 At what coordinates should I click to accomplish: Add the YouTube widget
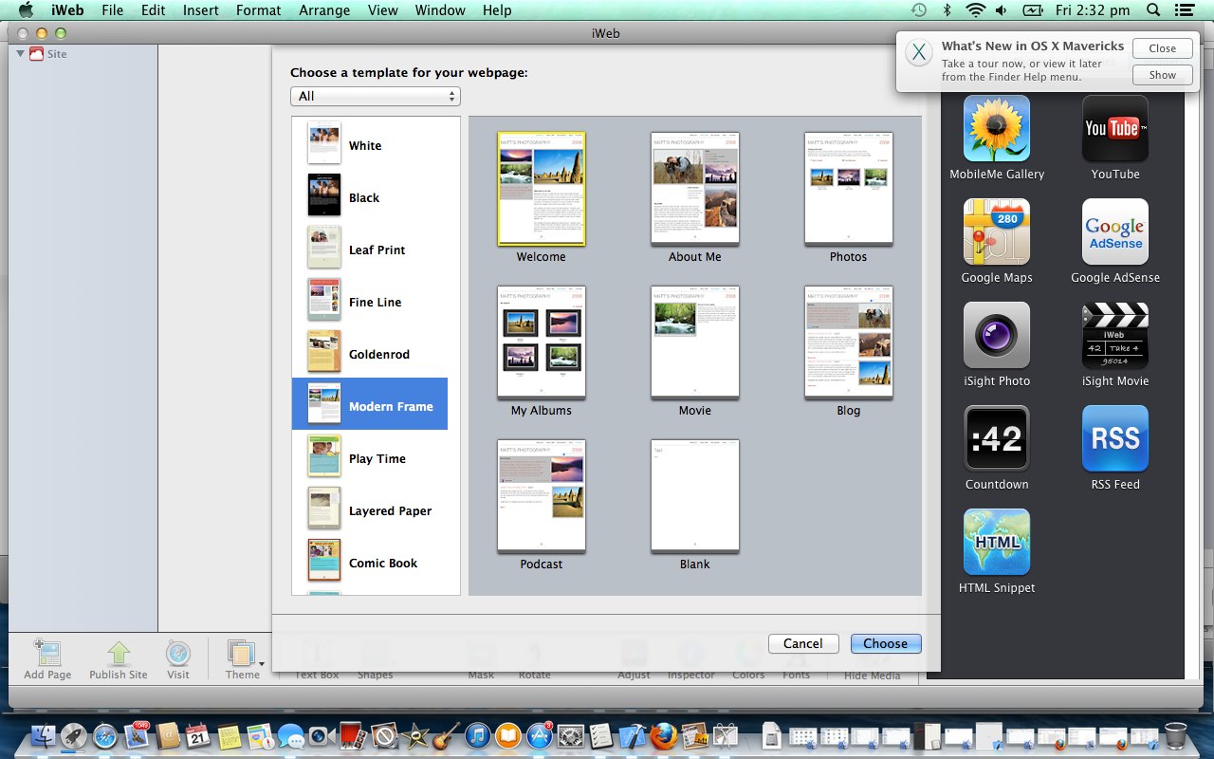click(x=1115, y=128)
